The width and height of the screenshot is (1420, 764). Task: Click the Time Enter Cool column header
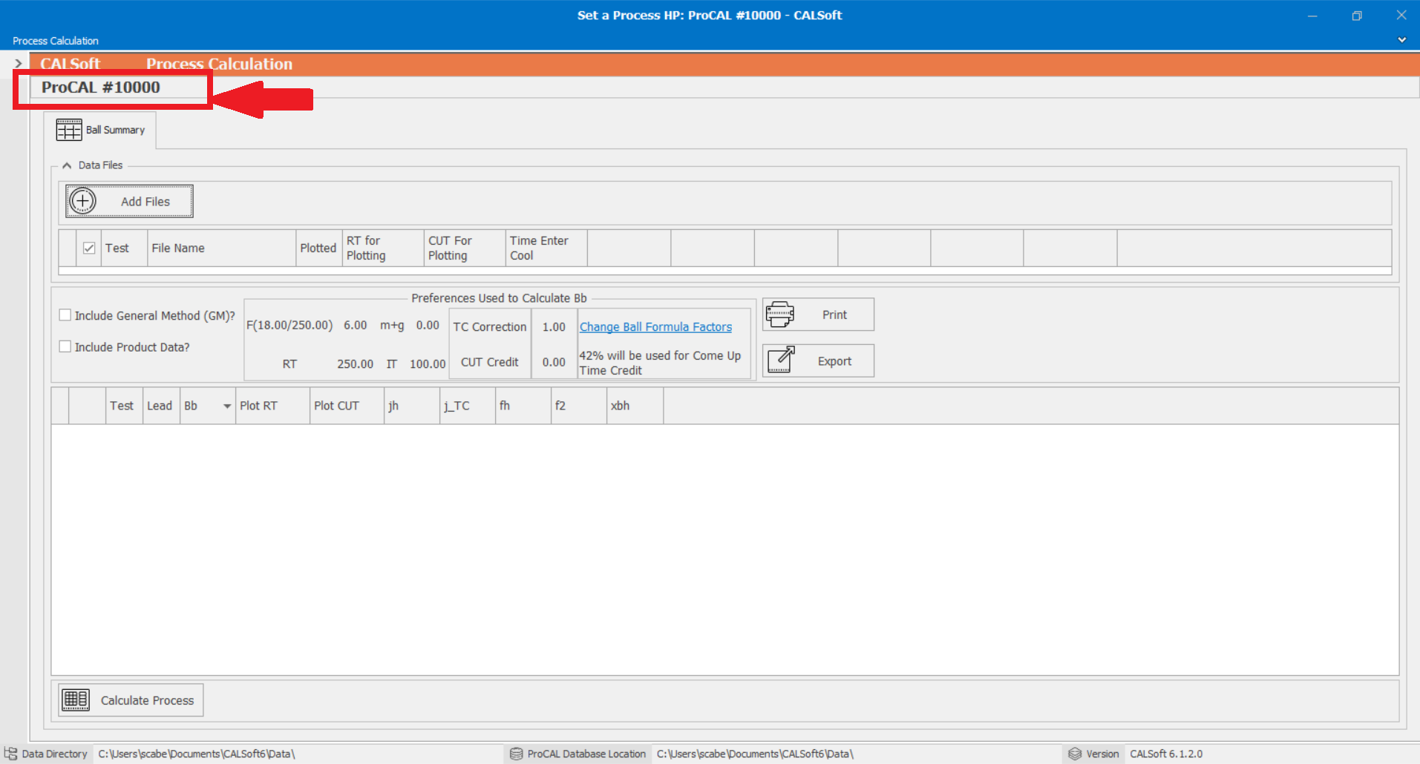coord(546,248)
